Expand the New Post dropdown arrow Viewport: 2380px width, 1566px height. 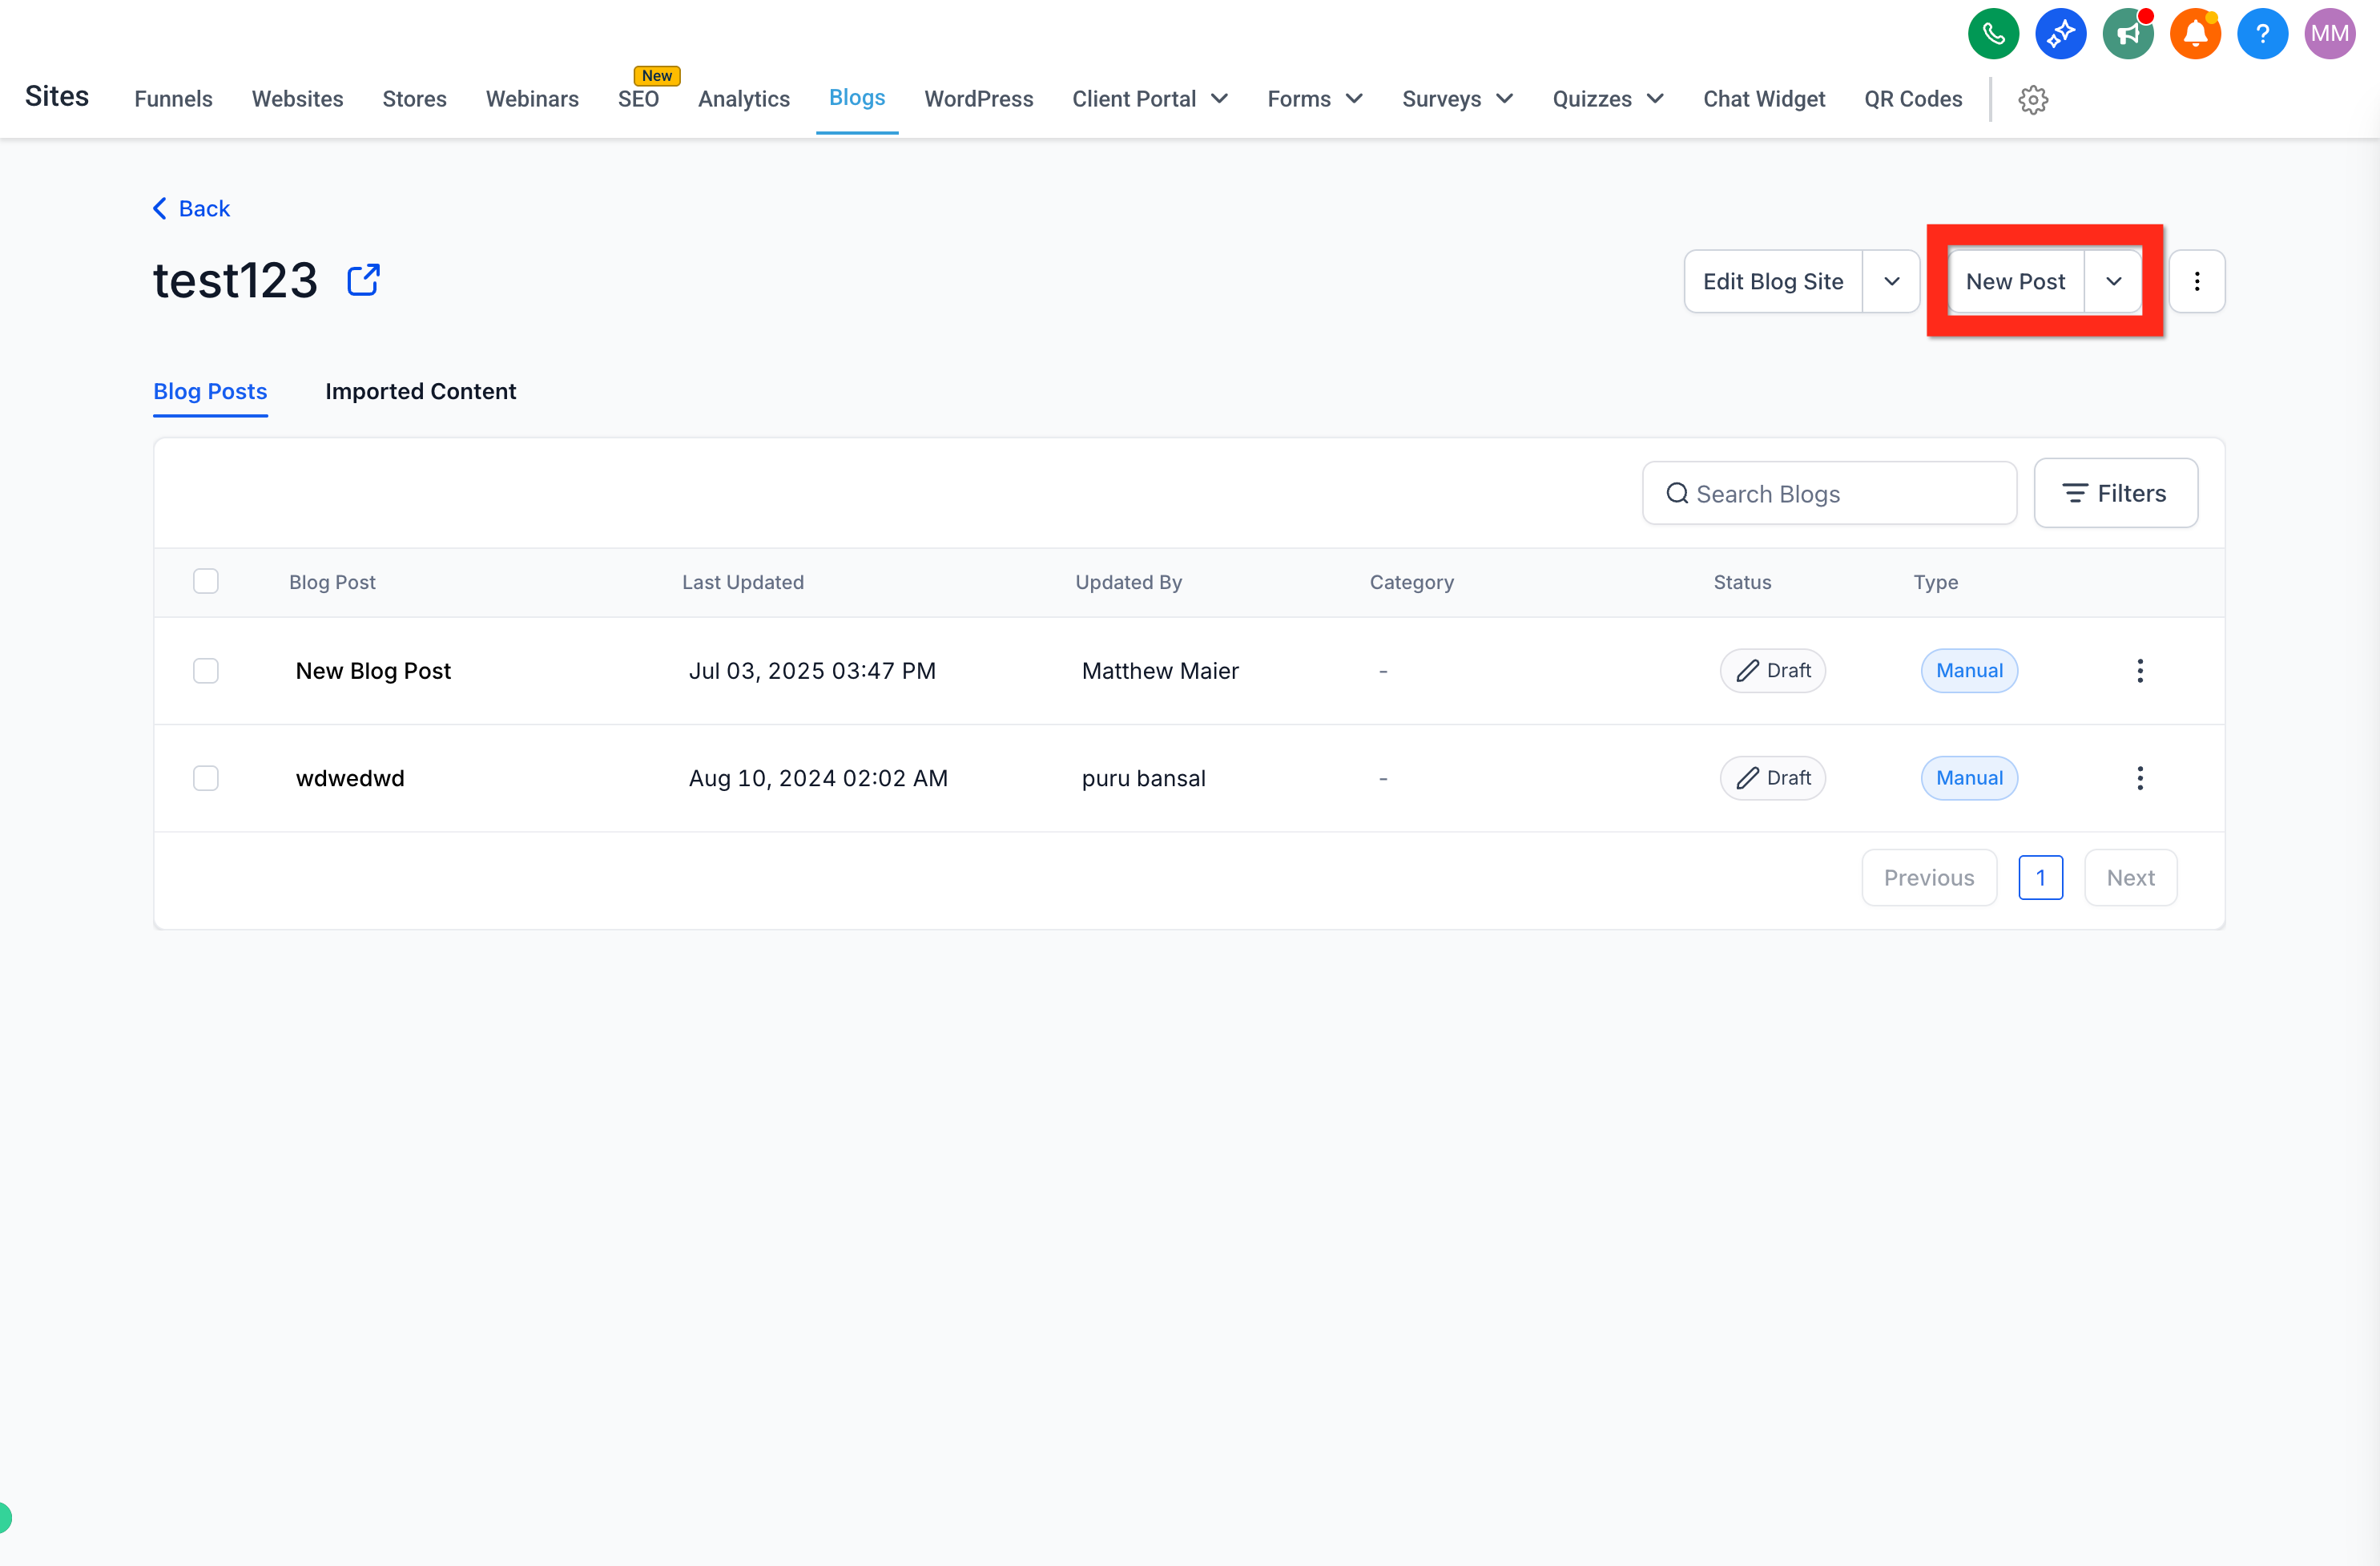coord(2113,281)
